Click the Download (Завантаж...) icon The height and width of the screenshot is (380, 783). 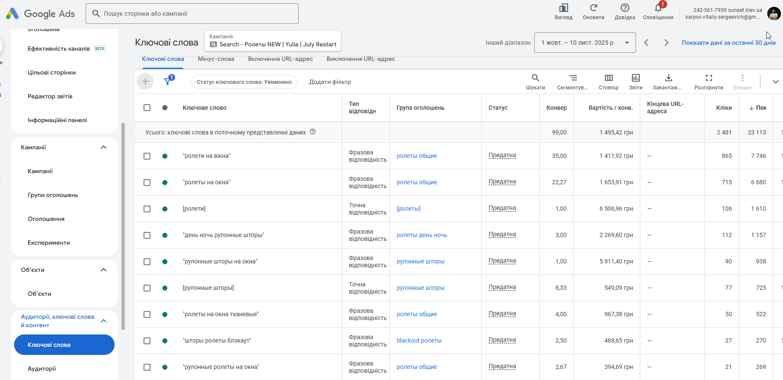coord(668,78)
